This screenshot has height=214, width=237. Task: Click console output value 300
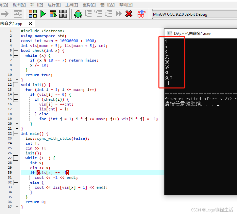pyautogui.click(x=168, y=78)
